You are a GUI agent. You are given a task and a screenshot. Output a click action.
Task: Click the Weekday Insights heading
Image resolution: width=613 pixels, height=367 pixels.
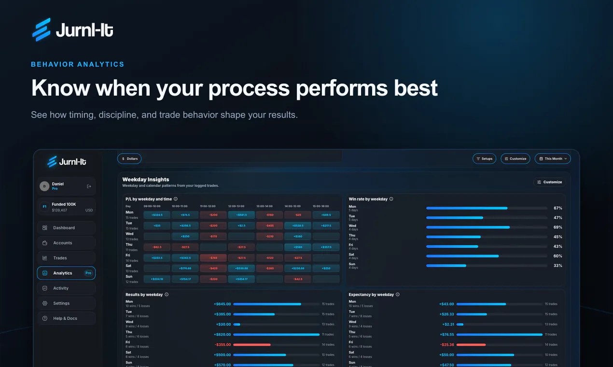(x=146, y=180)
